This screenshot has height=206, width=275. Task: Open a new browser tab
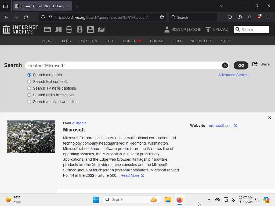(x=78, y=6)
